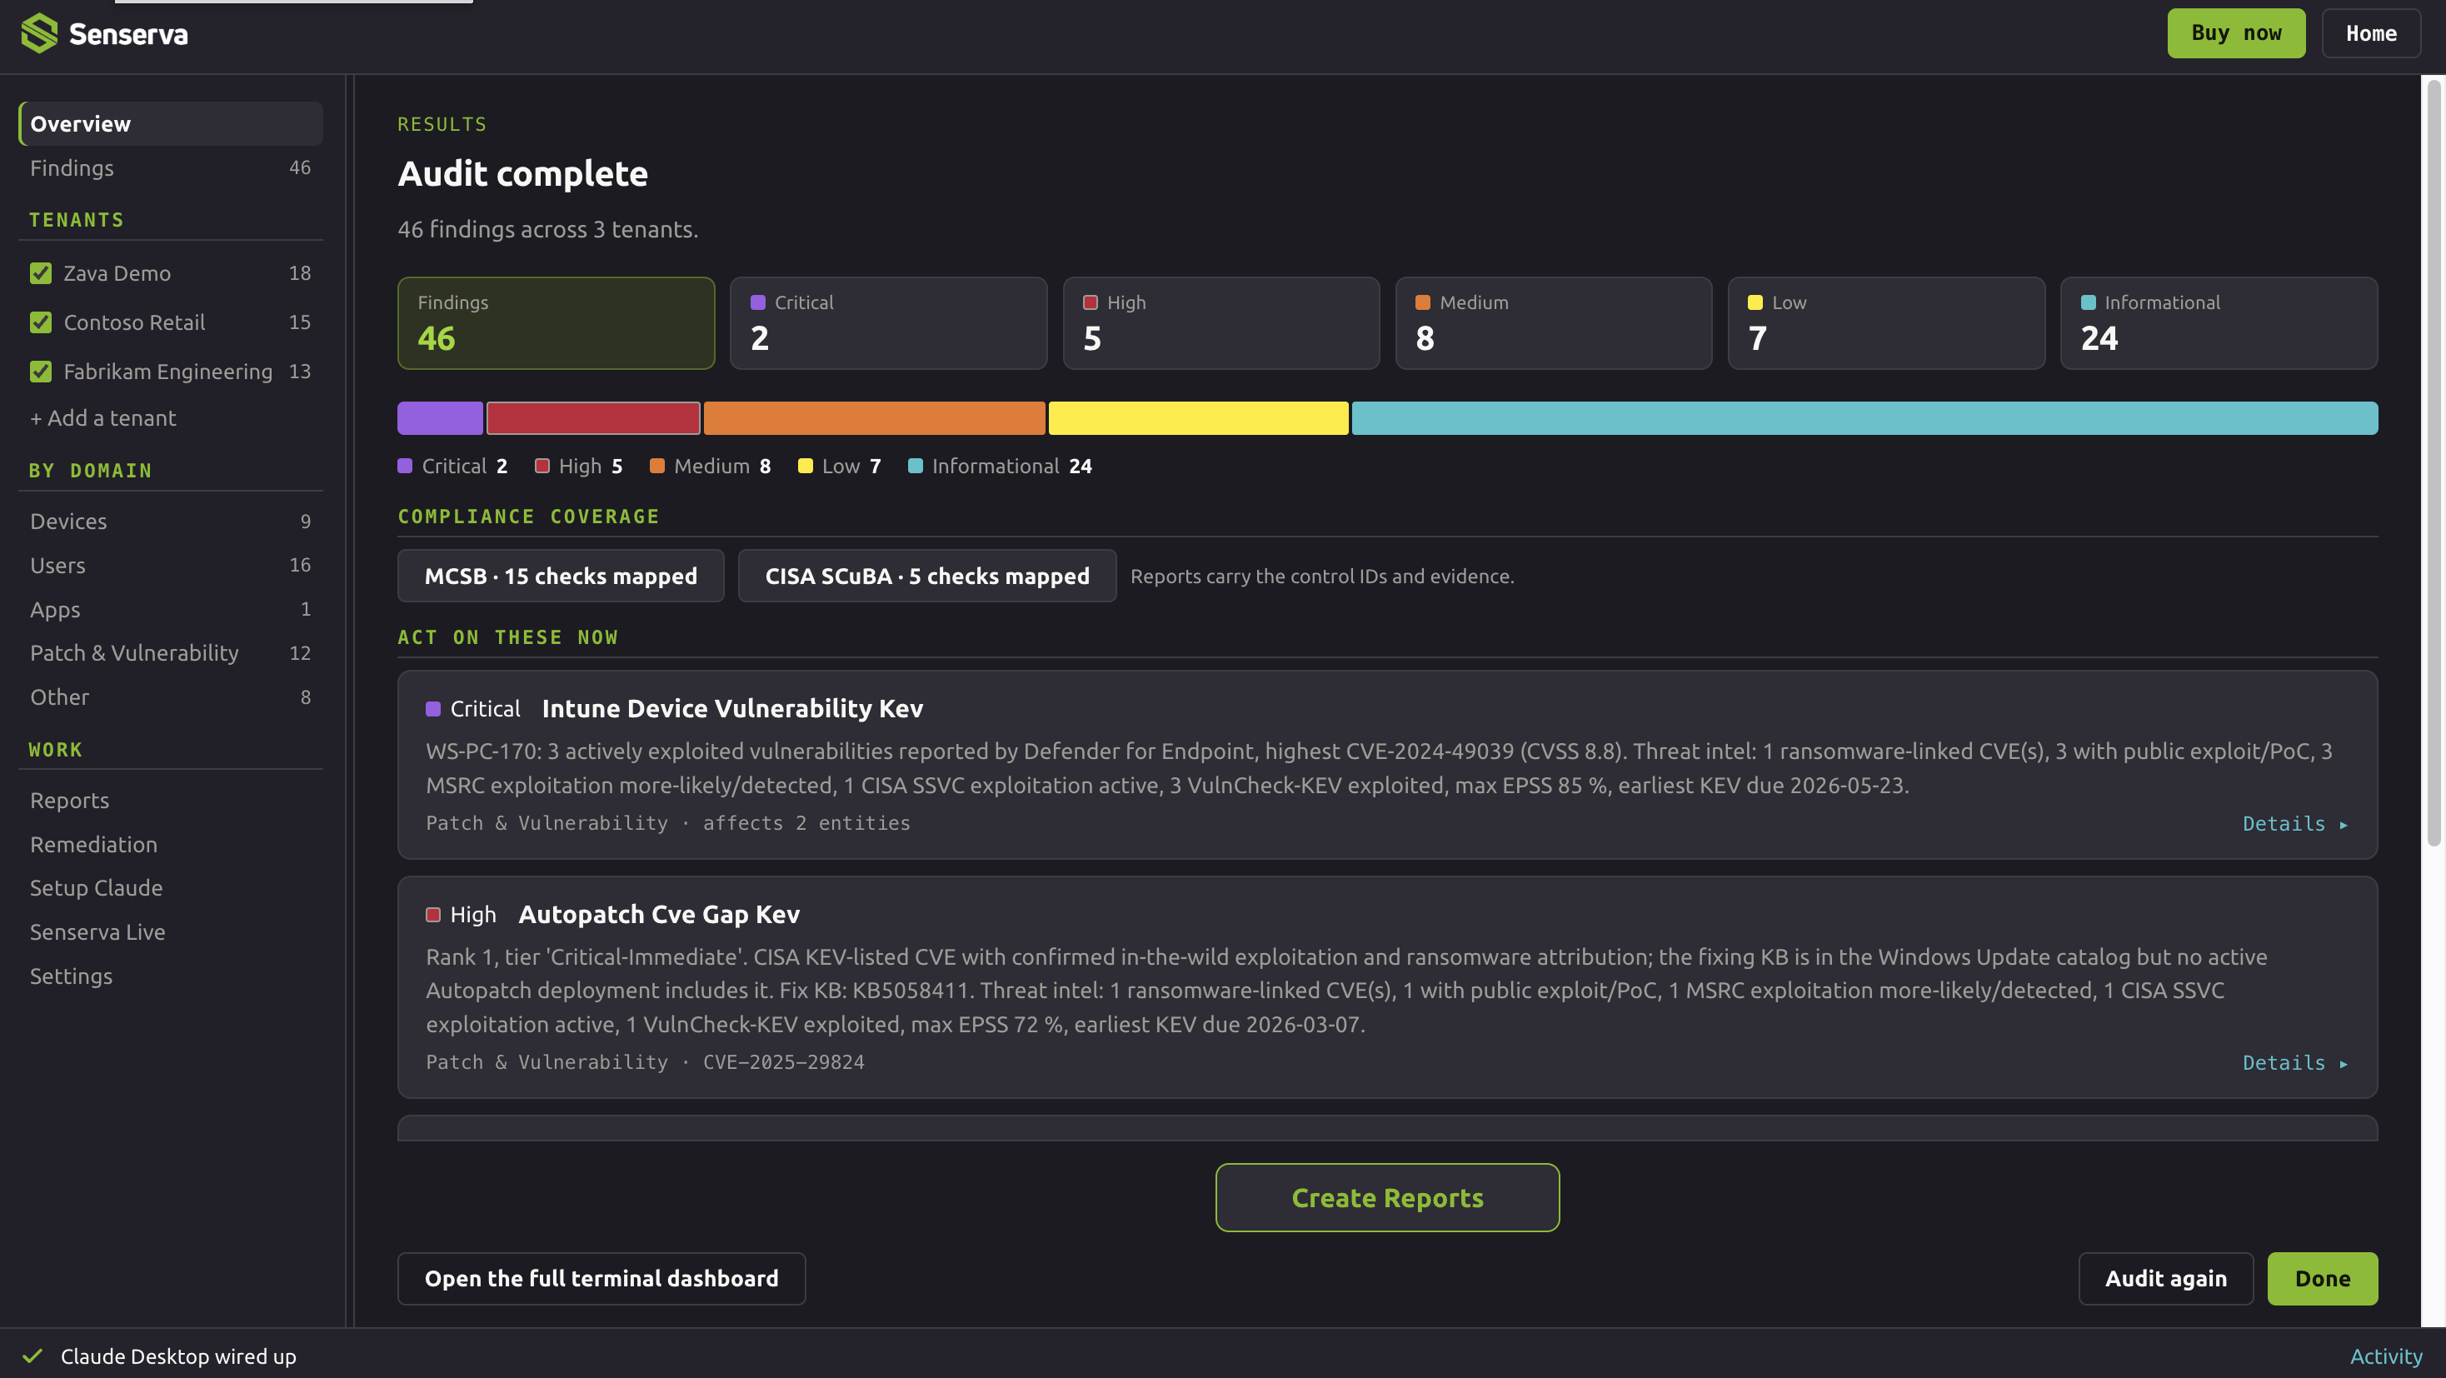Viewport: 2446px width, 1378px height.
Task: Click the teal Informational bar segment
Action: point(1864,418)
